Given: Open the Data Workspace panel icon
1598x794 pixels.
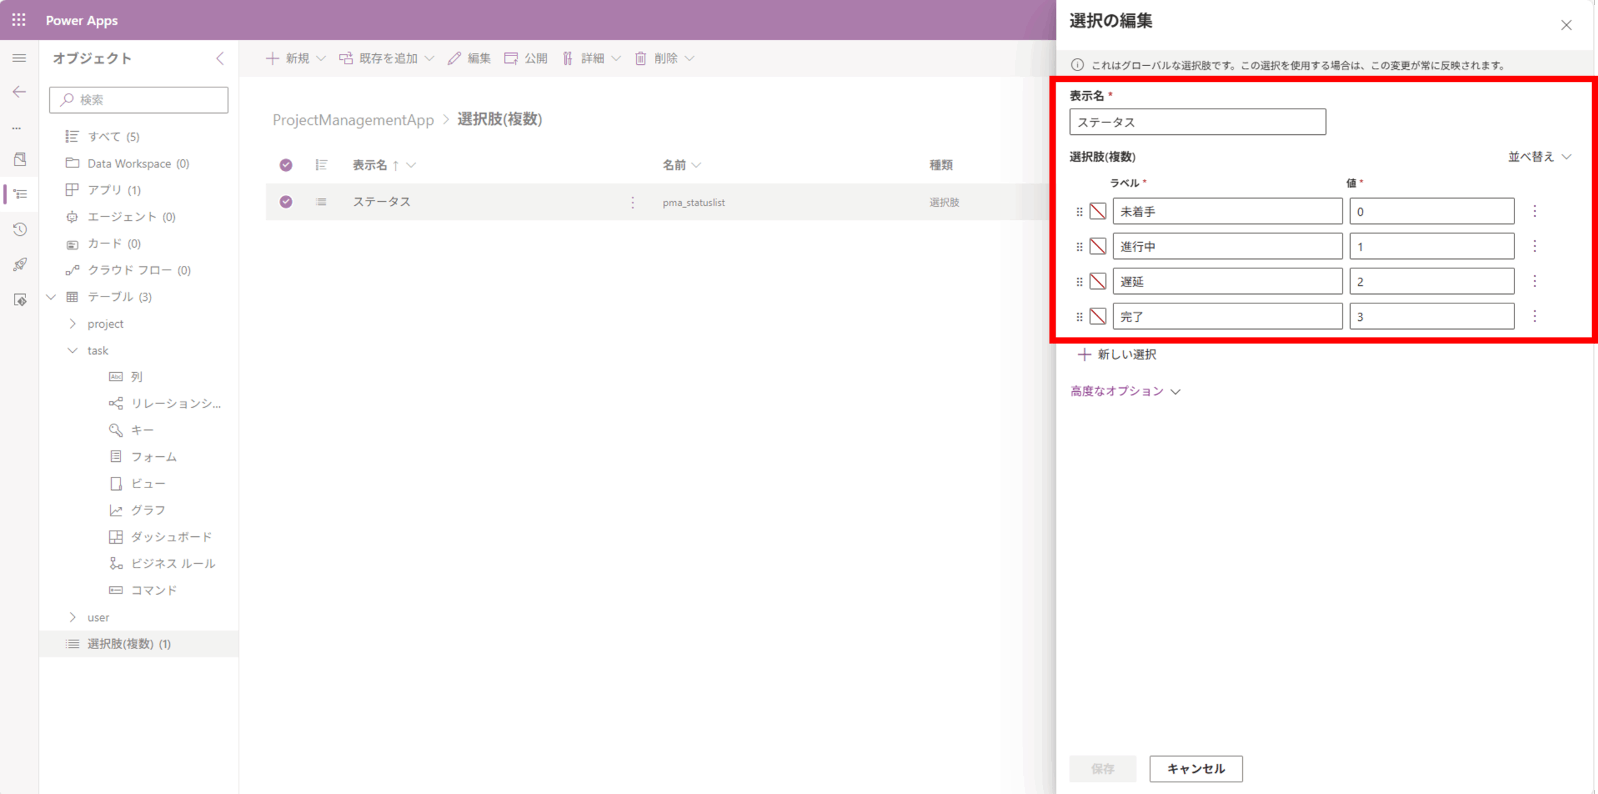Looking at the screenshot, I should tap(19, 159).
